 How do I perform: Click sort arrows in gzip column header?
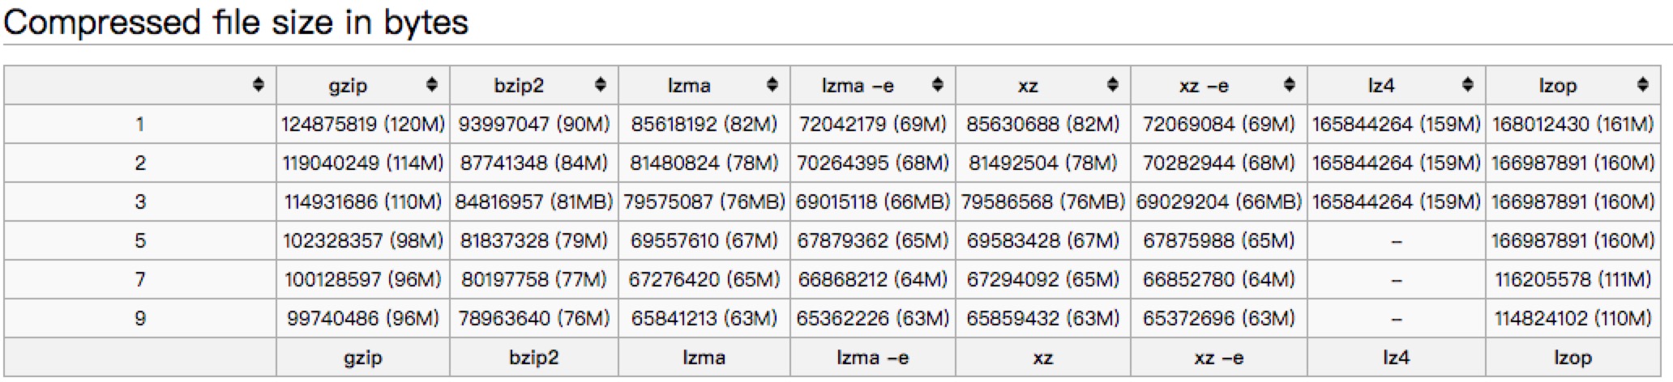(432, 85)
